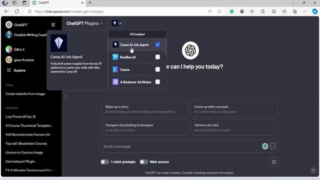Click the help question mark icon
The image size is (320, 180).
coord(313,170)
